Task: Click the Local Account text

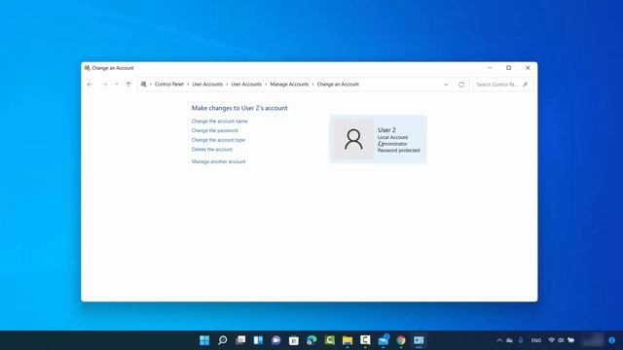Action: [x=392, y=137]
